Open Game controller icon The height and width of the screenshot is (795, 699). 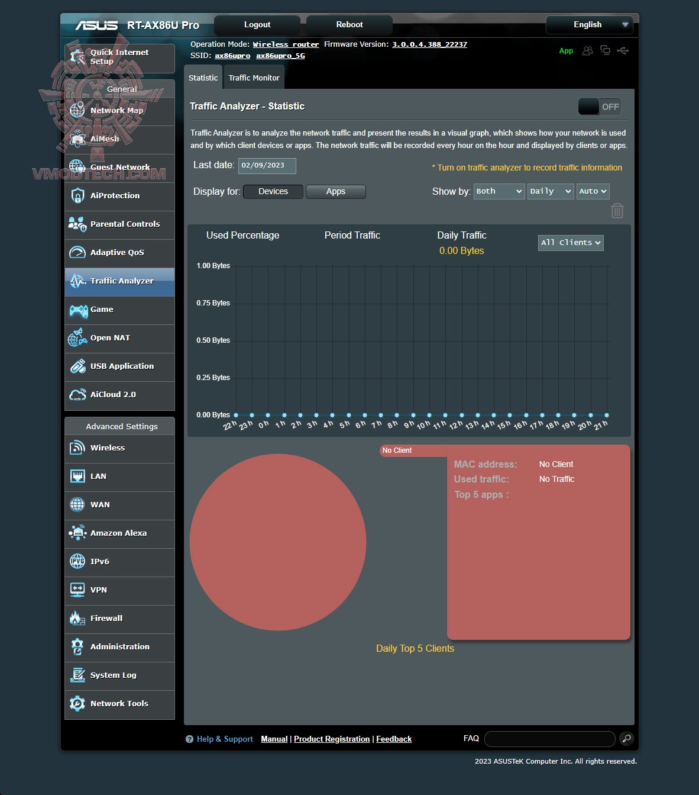[78, 310]
